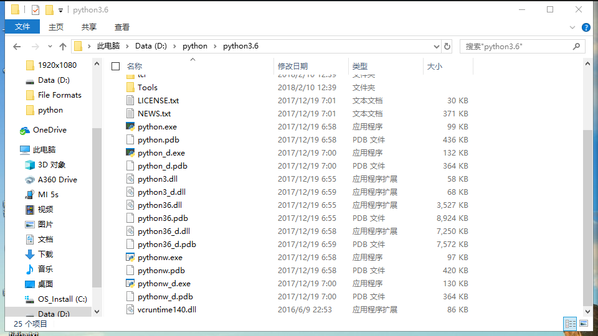Viewport: 598px width, 336px height.
Task: Expand the chevron after Data (D:) in path
Action: tap(174, 46)
